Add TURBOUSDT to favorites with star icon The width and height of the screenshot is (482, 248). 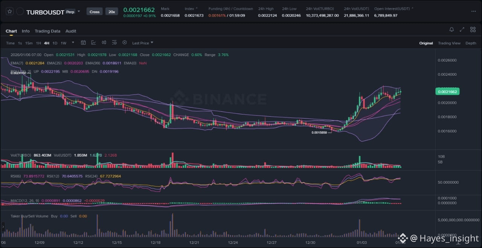[x=9, y=12]
